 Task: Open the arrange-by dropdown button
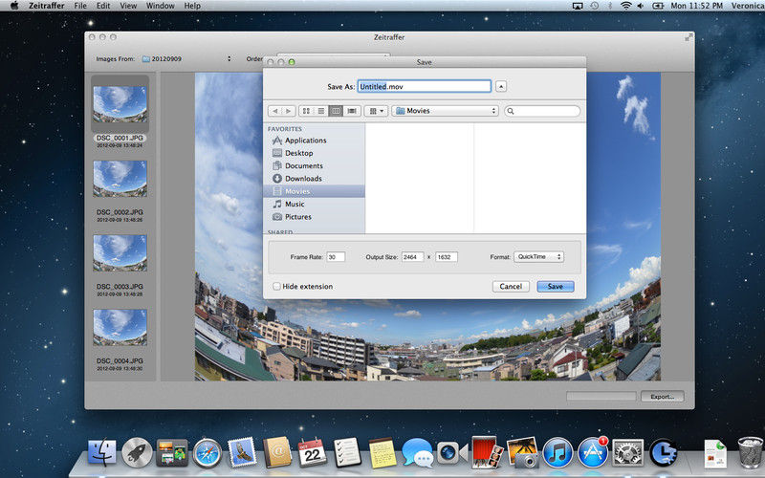pos(376,111)
